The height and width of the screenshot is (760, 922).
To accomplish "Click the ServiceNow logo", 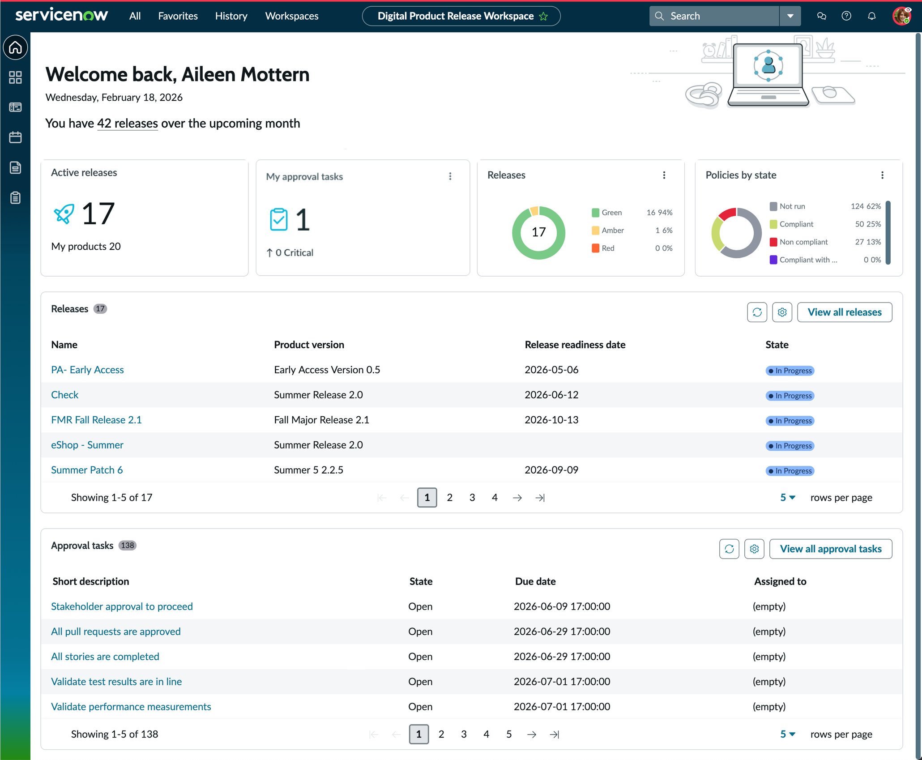I will (62, 15).
